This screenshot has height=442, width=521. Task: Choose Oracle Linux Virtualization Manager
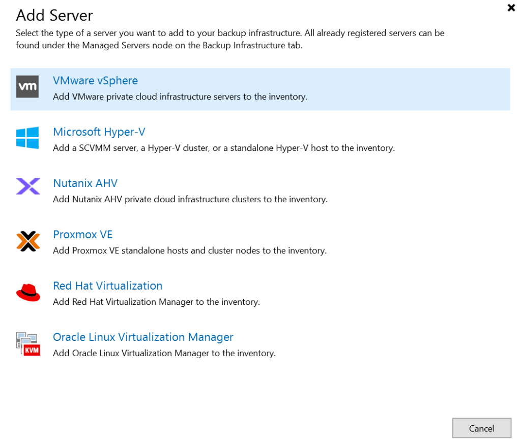143,337
